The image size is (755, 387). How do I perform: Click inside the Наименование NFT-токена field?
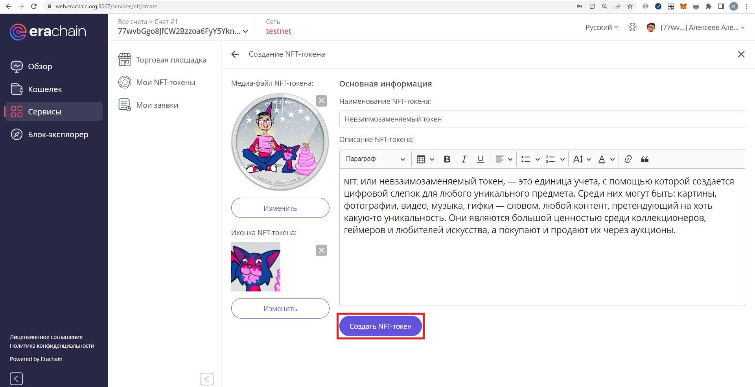(x=542, y=119)
